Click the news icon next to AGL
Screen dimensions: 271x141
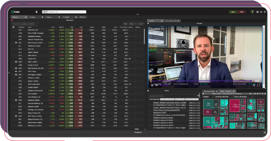[x=16, y=43]
